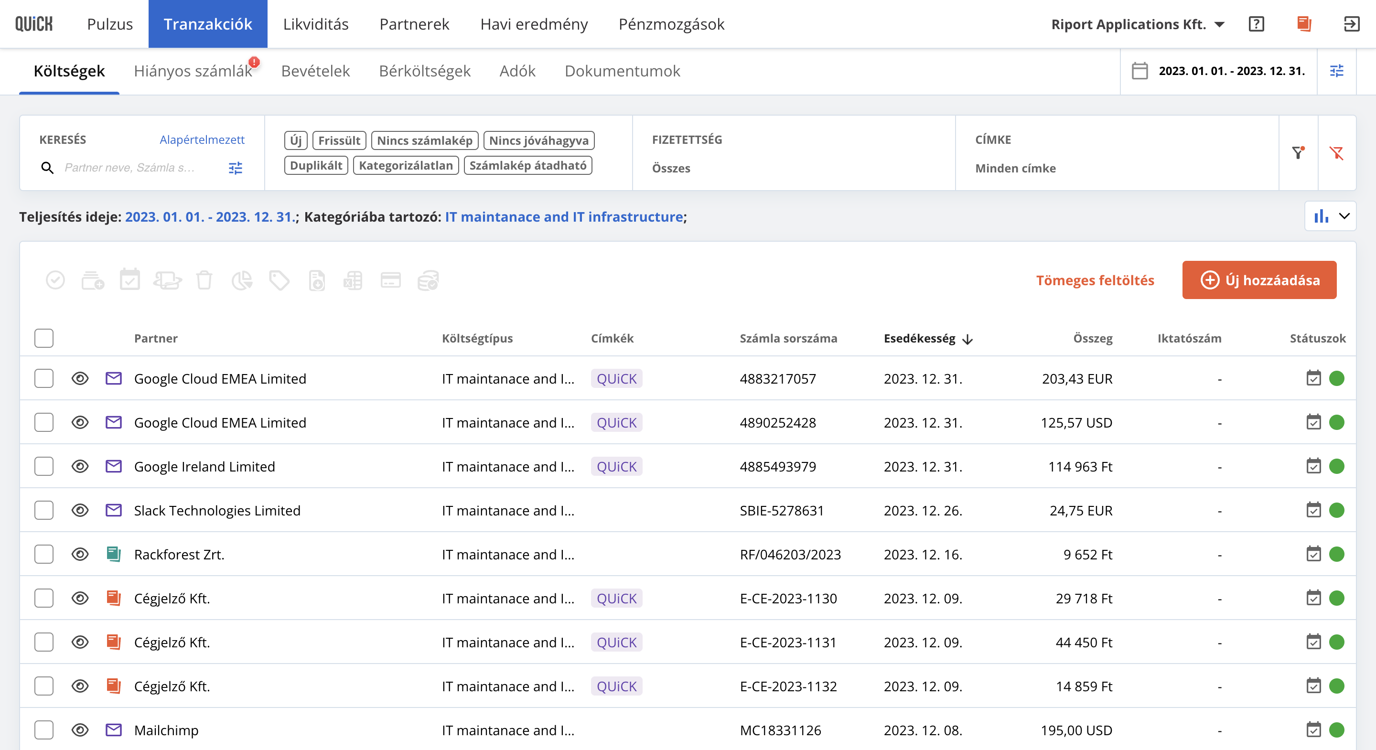This screenshot has height=750, width=1376.
Task: Open the Havi eredmény menu
Action: tap(534, 24)
